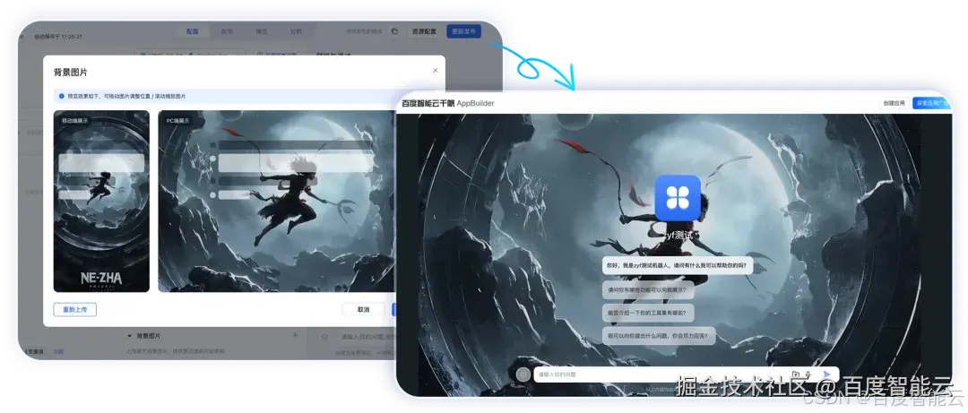The width and height of the screenshot is (968, 413).
Task: Click the microphone icon in chat input
Action: pyautogui.click(x=808, y=374)
